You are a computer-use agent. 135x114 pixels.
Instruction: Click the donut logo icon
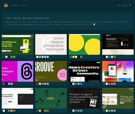pos(6,5)
